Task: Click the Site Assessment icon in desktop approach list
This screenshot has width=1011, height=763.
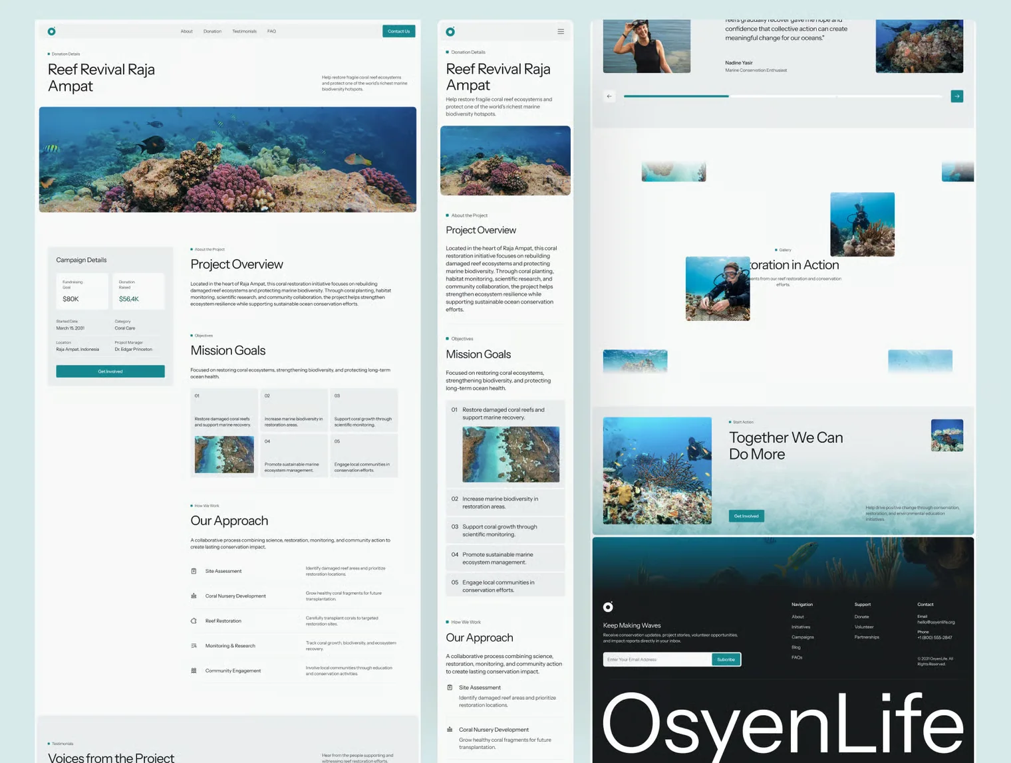Action: pyautogui.click(x=194, y=571)
